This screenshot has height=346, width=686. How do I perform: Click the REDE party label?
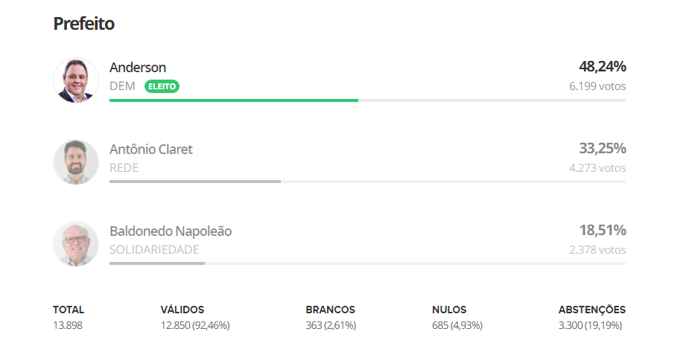click(x=124, y=167)
